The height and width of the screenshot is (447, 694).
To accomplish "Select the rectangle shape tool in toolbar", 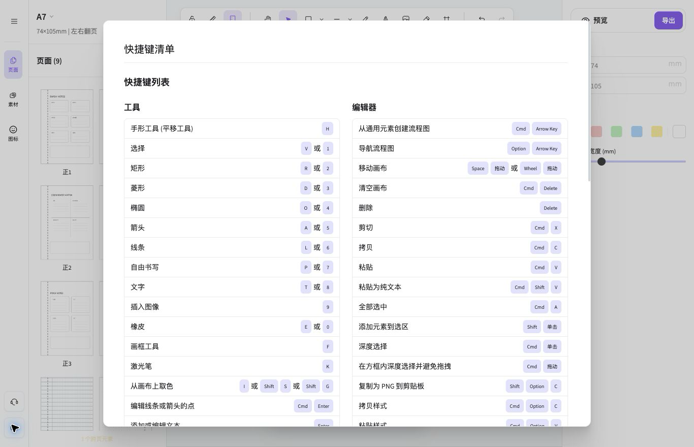I will tap(308, 19).
